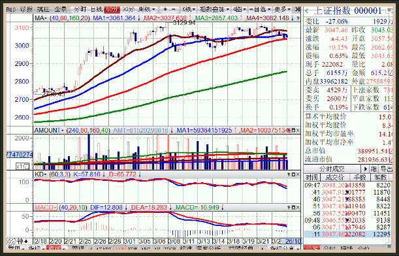Open the 4图 layout dropdown
The height and width of the screenshot is (256, 399).
point(240,9)
